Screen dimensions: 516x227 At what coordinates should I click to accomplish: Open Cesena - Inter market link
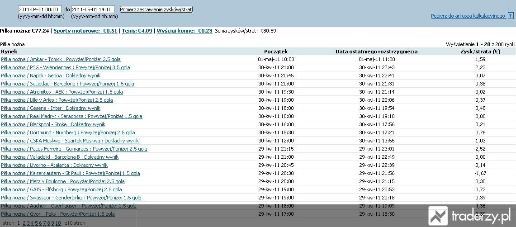[51, 108]
